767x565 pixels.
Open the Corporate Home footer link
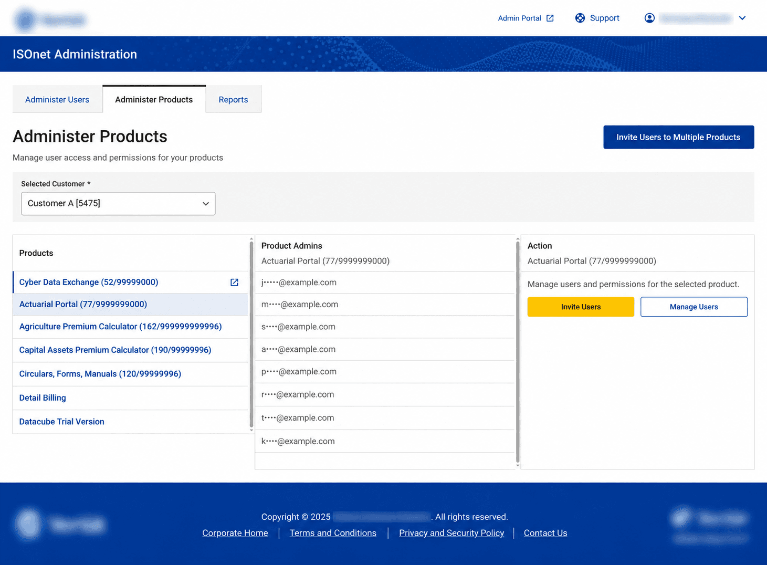tap(235, 533)
